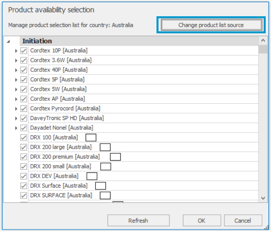Image resolution: width=271 pixels, height=231 pixels.
Task: Select DRX 200 small [Australia] row
Action: [x=143, y=166]
